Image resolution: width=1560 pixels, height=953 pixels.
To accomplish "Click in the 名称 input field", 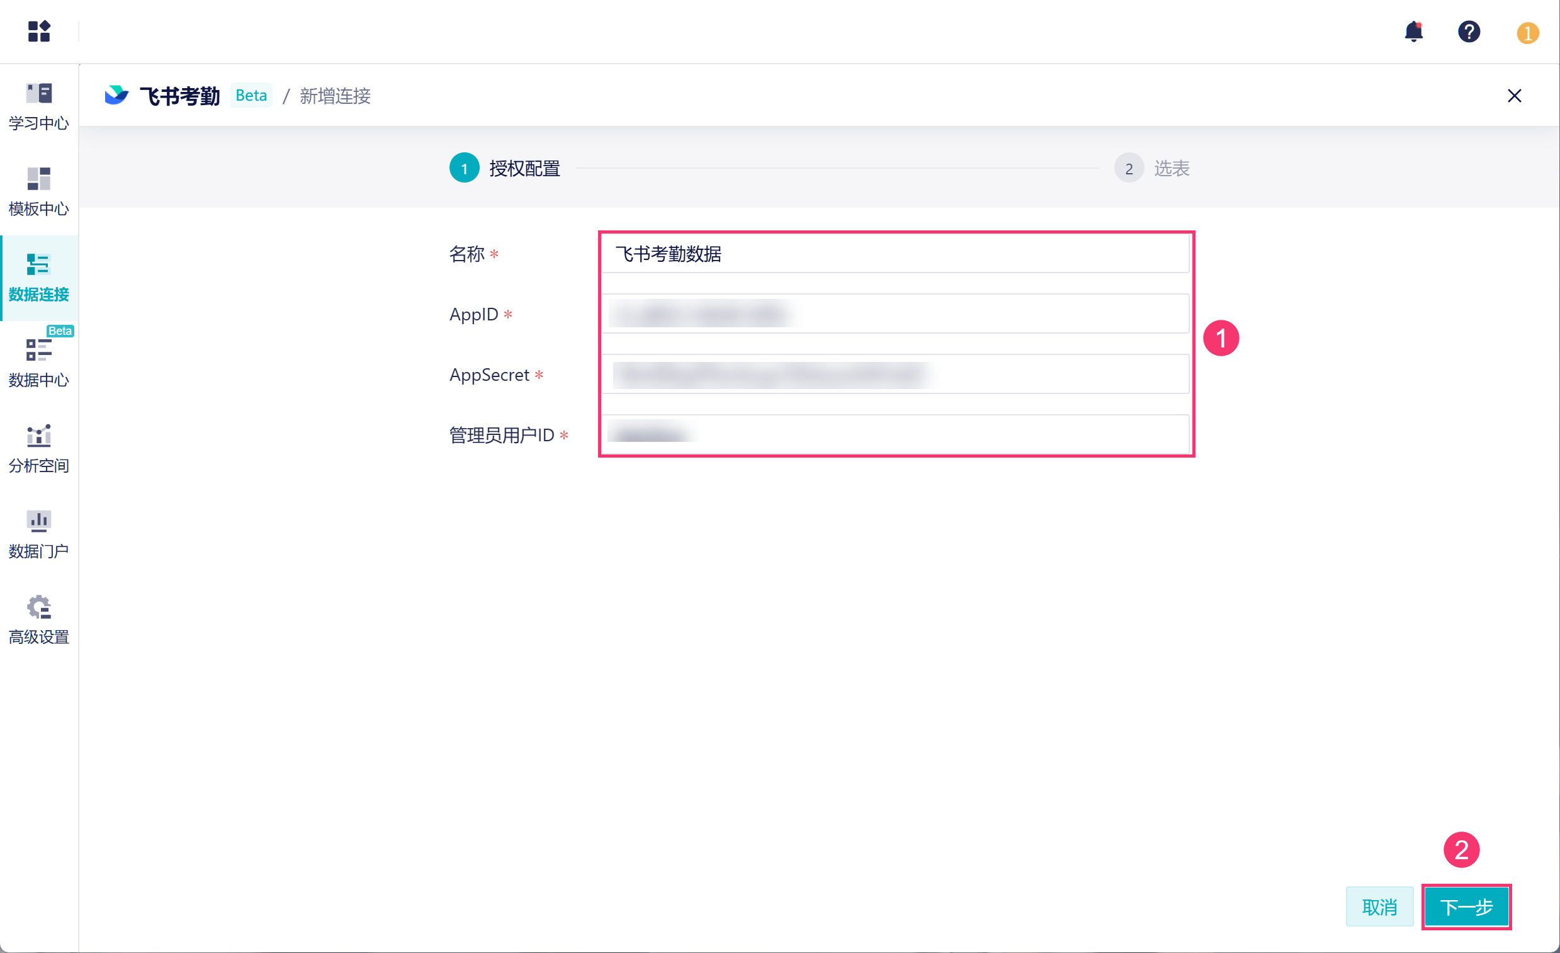I will click(x=894, y=254).
